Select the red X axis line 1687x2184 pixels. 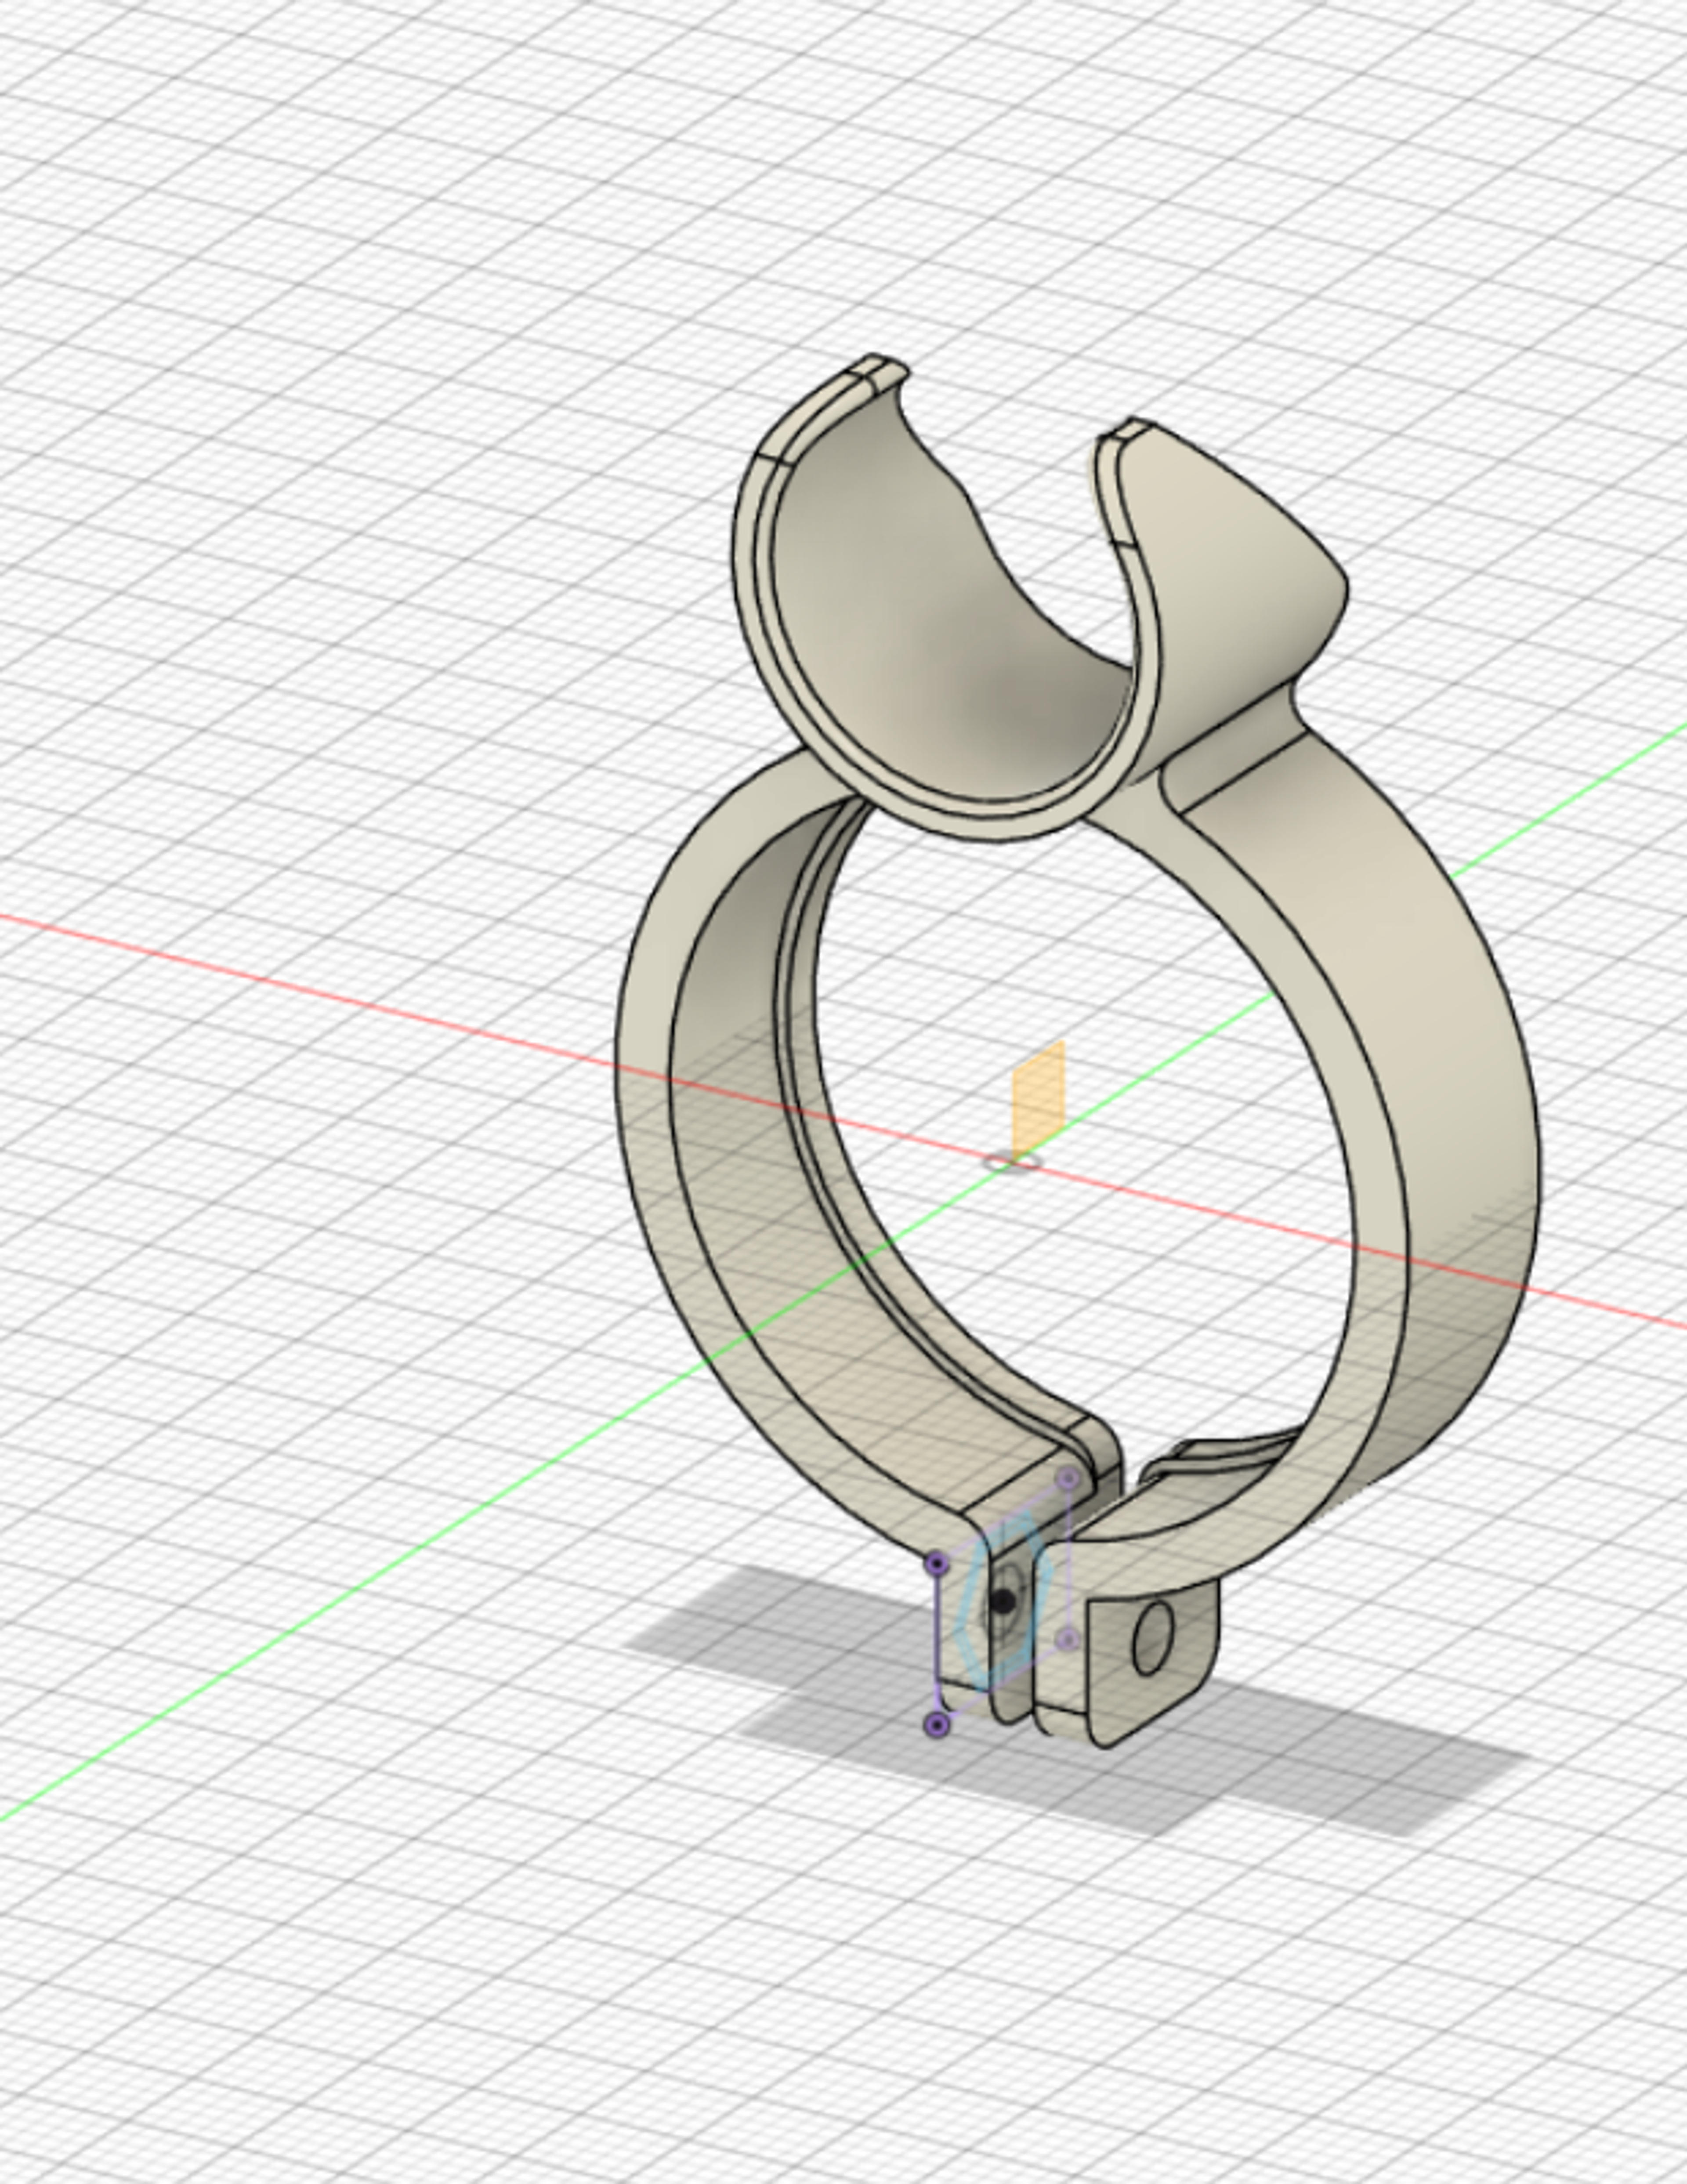pyautogui.click(x=300, y=981)
